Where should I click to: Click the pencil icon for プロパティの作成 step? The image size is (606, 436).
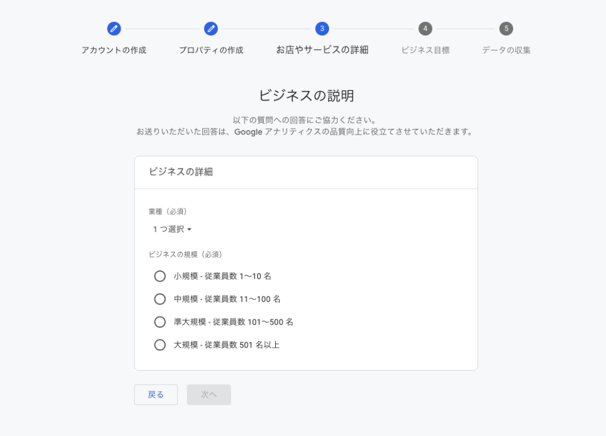click(211, 28)
